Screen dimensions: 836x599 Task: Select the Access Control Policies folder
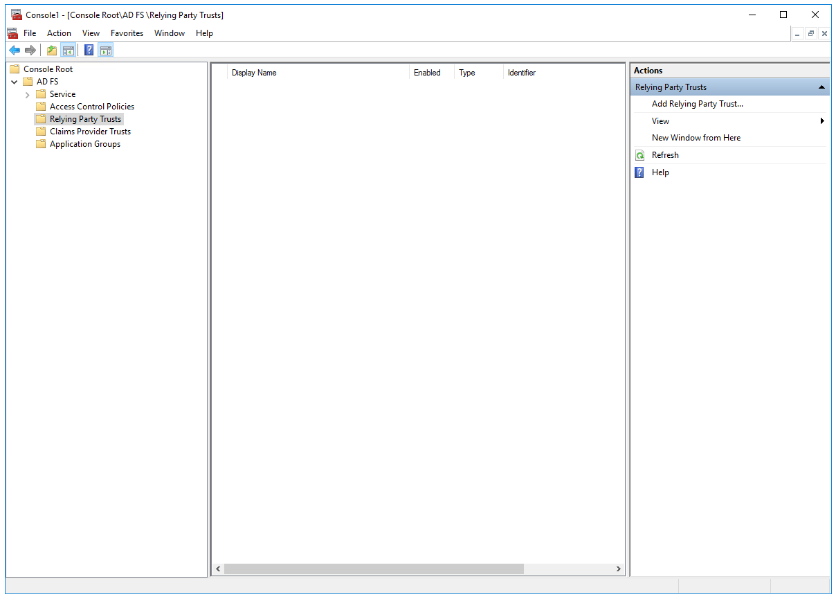point(91,106)
